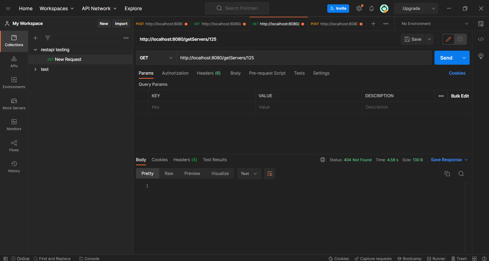Open the History sidebar section

click(14, 167)
